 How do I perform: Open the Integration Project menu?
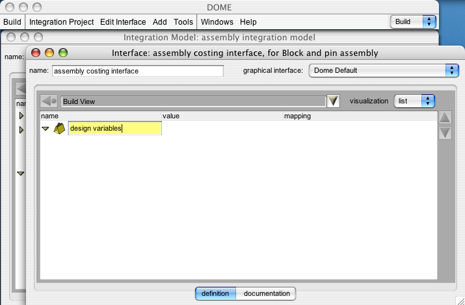[x=61, y=22]
